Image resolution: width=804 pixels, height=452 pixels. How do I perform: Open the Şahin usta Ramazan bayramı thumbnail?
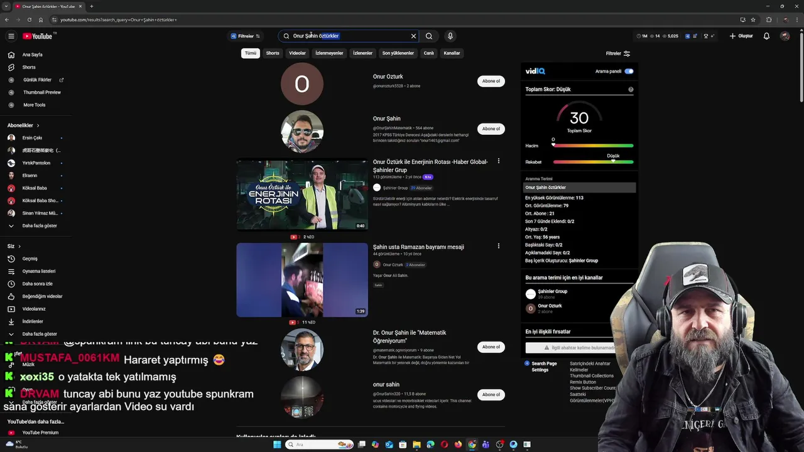coord(302,280)
